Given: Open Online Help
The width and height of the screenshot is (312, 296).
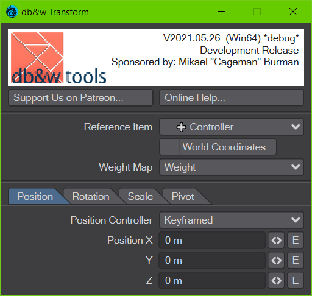Looking at the screenshot, I should click(232, 98).
